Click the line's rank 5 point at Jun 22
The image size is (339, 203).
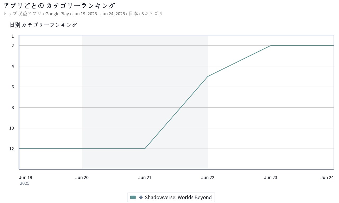tap(208, 76)
